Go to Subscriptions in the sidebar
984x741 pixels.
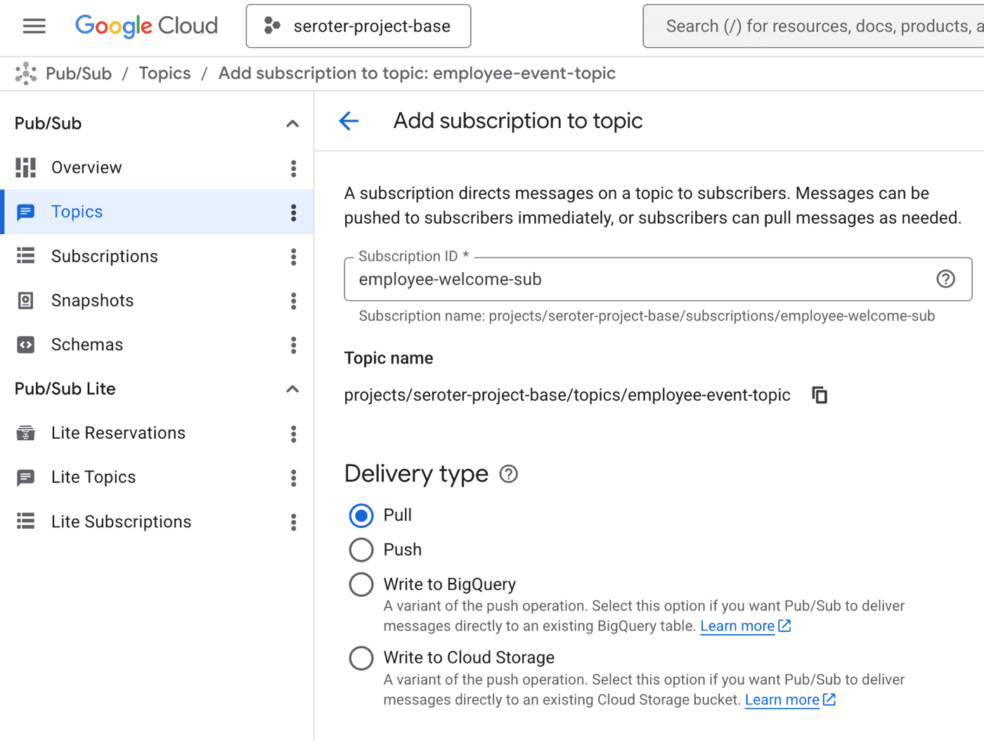click(104, 257)
